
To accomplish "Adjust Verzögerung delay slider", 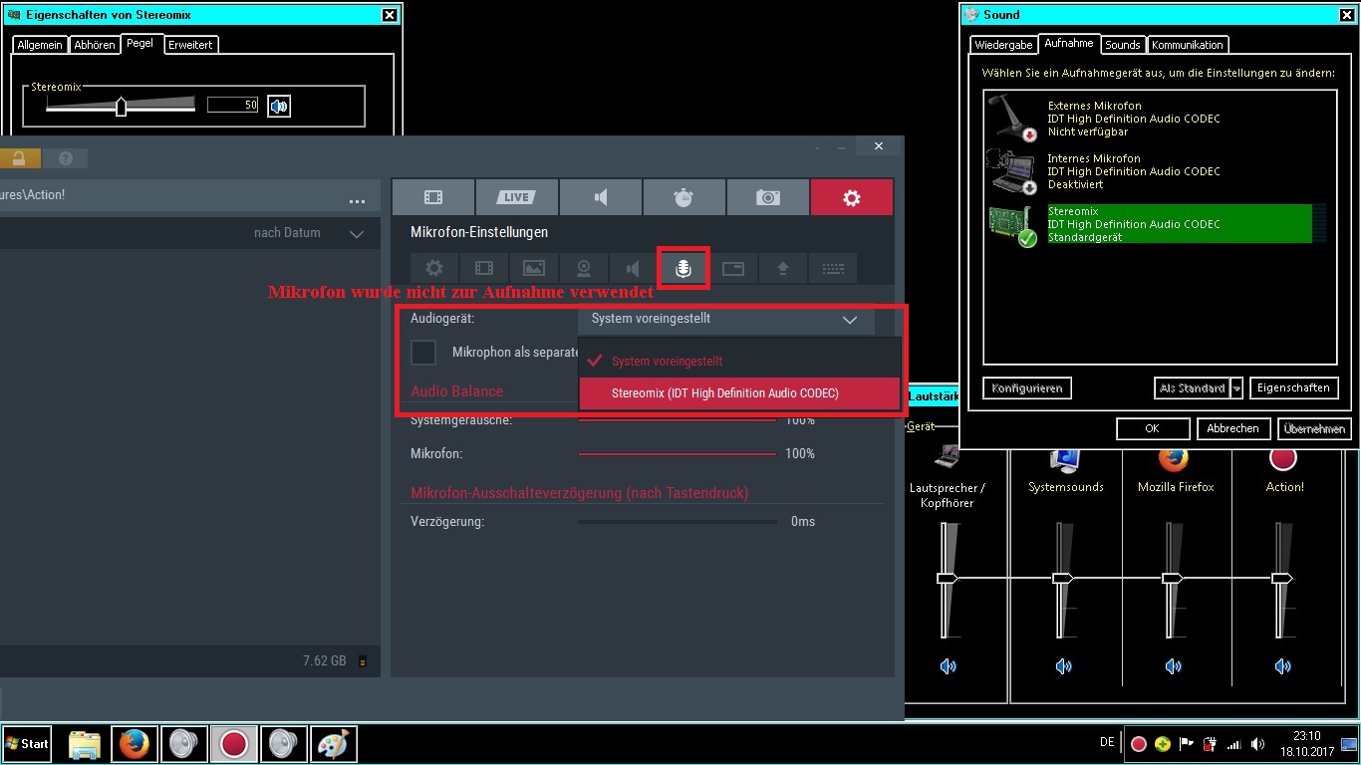I will pos(678,522).
